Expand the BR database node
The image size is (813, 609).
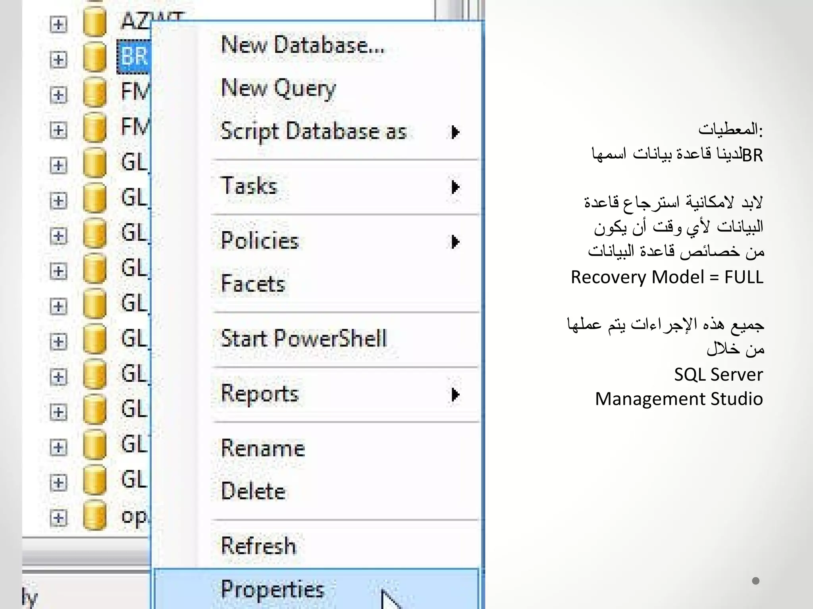coord(58,60)
